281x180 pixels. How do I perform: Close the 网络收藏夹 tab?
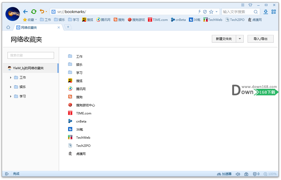click(59, 27)
